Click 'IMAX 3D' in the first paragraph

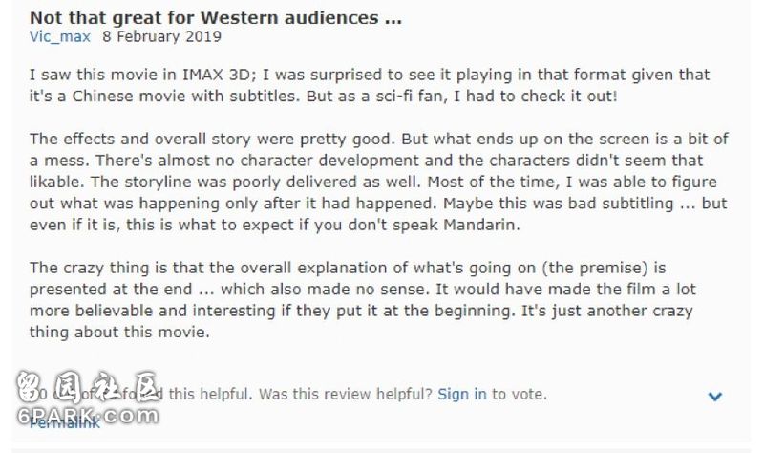point(219,75)
